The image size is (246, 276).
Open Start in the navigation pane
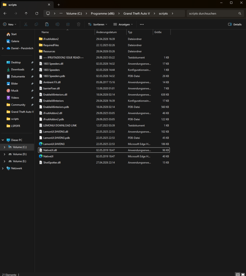point(14,34)
